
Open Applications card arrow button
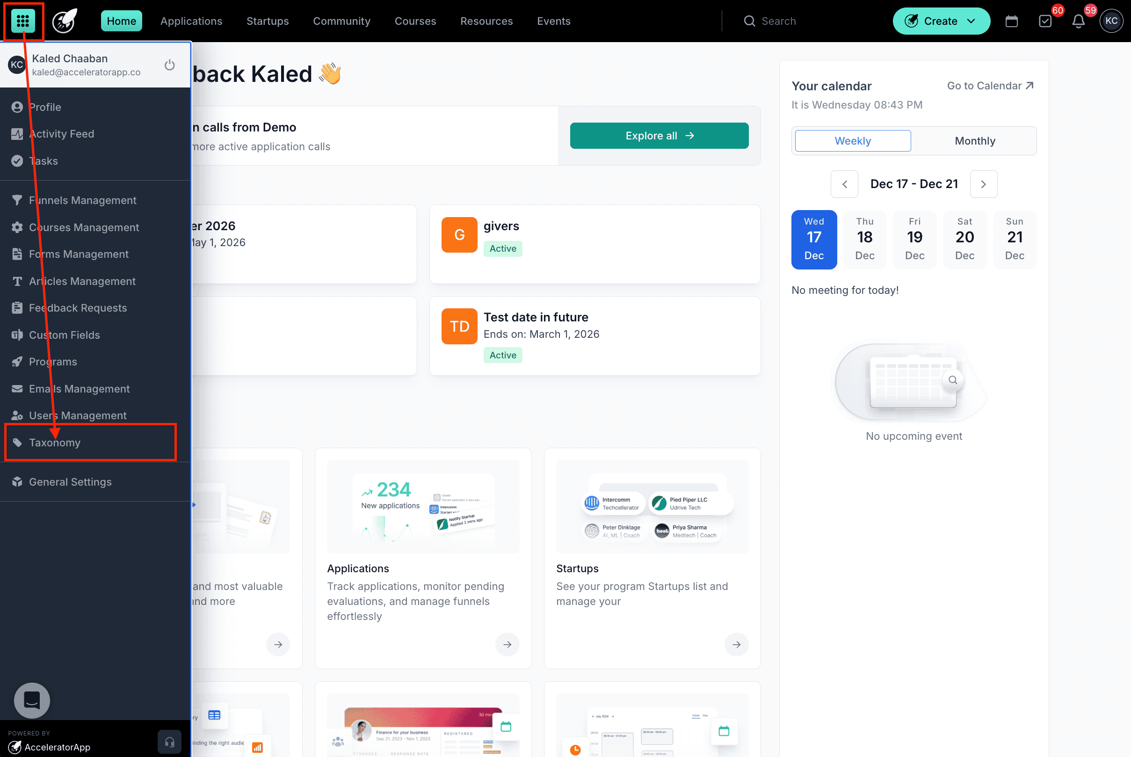507,644
